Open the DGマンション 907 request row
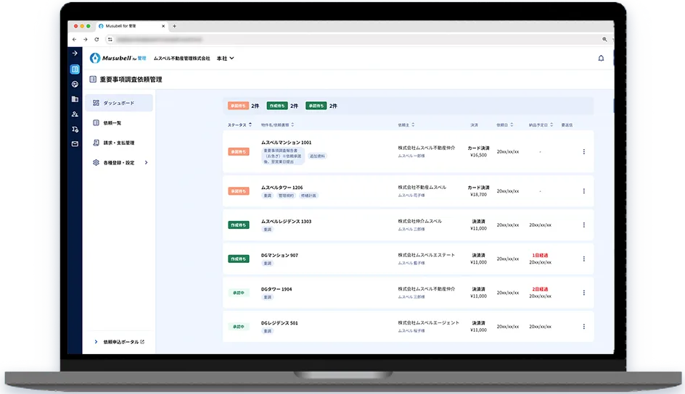685x394 pixels. (408, 259)
